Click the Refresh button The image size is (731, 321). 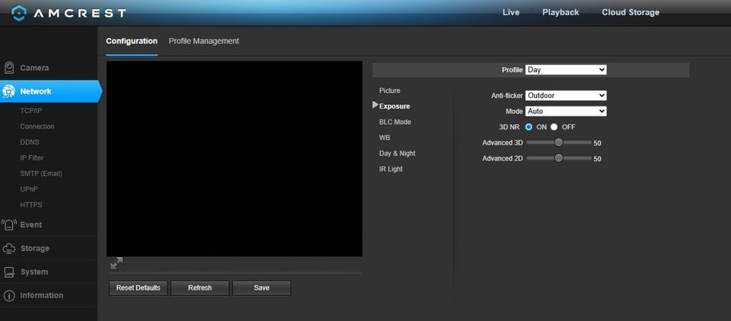pos(200,288)
